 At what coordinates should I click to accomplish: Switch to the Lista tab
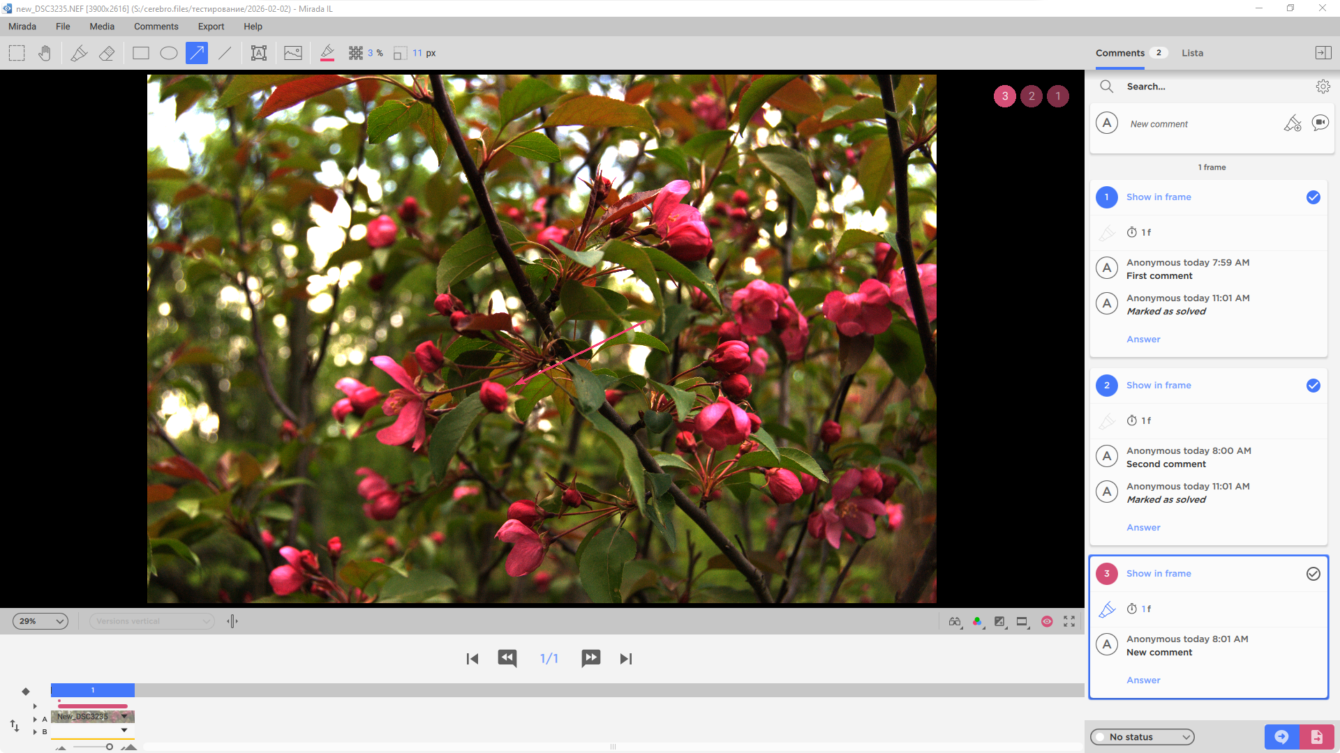[1192, 53]
